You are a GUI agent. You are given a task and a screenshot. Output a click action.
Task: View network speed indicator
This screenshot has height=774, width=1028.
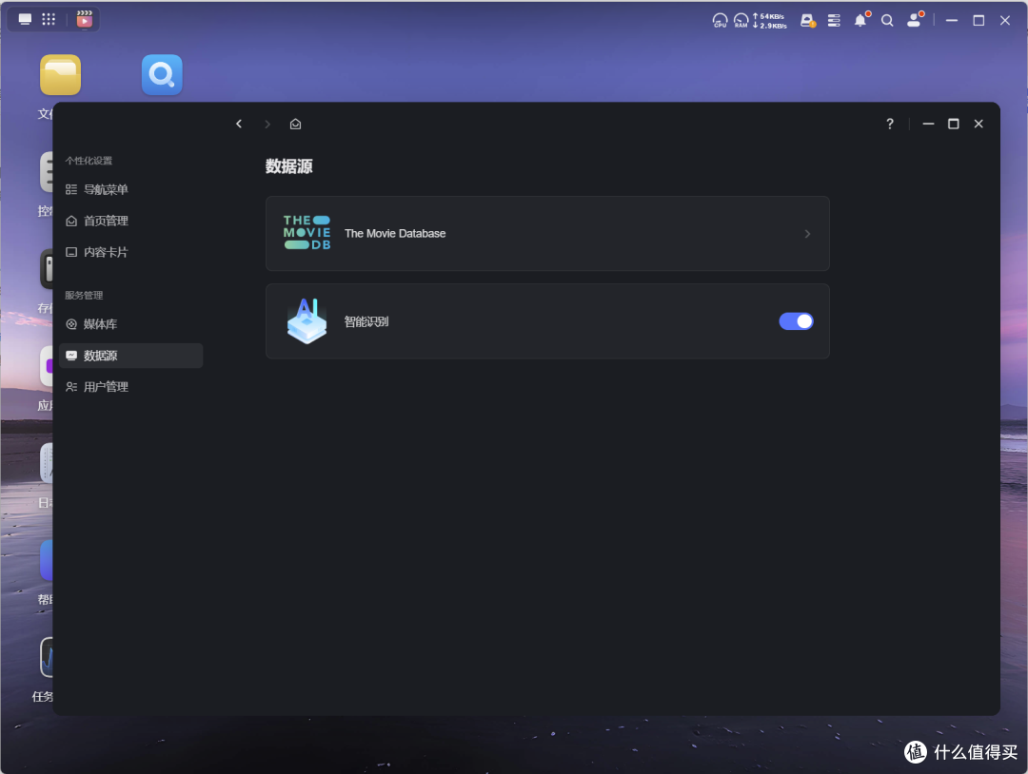click(x=770, y=21)
